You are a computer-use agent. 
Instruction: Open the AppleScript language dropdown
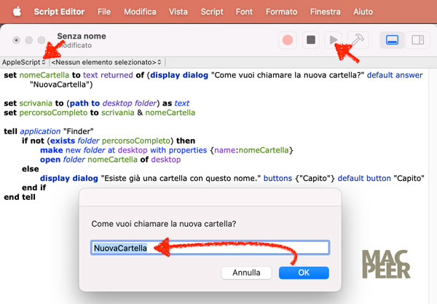coord(24,62)
